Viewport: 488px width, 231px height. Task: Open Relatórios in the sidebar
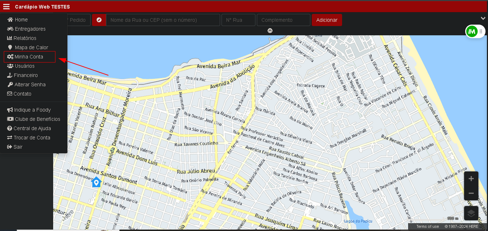click(x=25, y=38)
